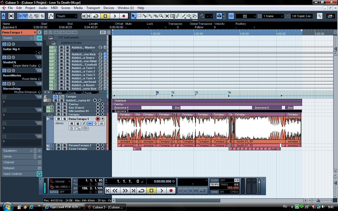Image resolution: width=338 pixels, height=211 pixels.
Task: Toggle metronome CLICK in transport panel
Action: [x=214, y=180]
